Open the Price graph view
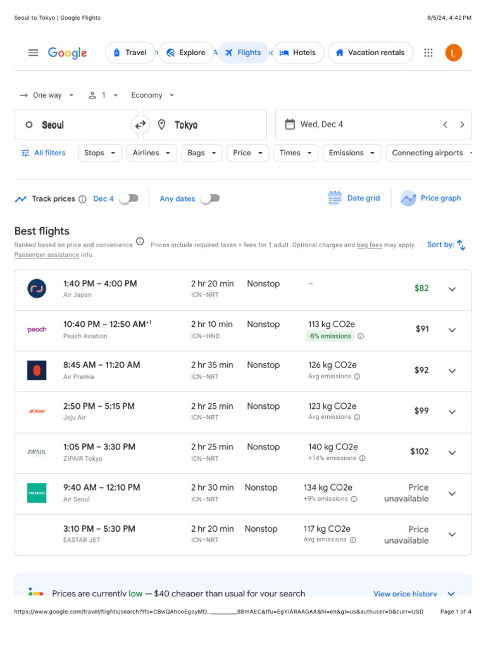The width and height of the screenshot is (486, 649). 430,198
